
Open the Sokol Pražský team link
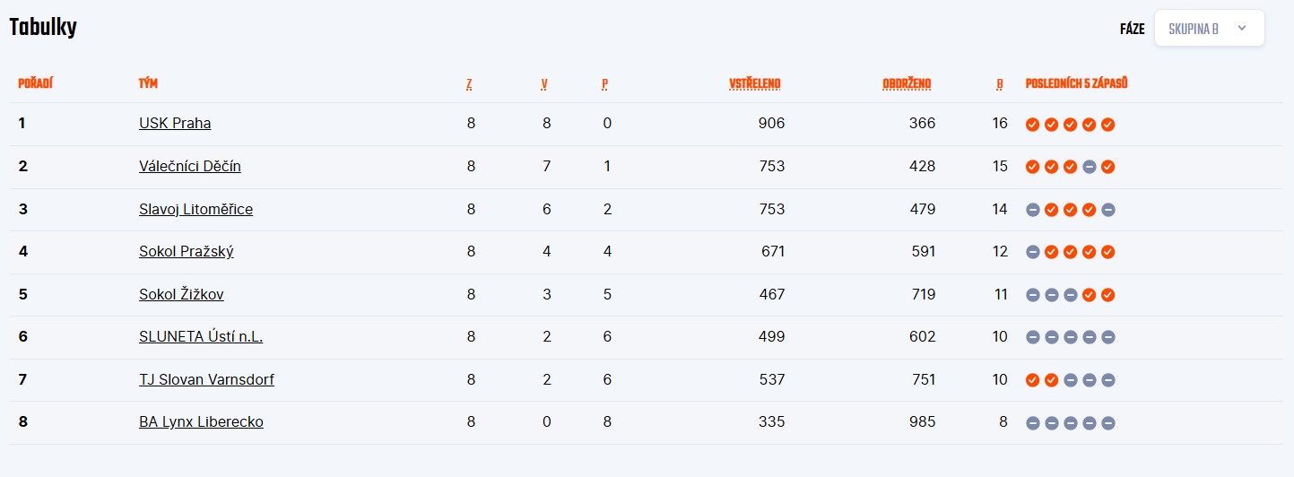coord(186,251)
